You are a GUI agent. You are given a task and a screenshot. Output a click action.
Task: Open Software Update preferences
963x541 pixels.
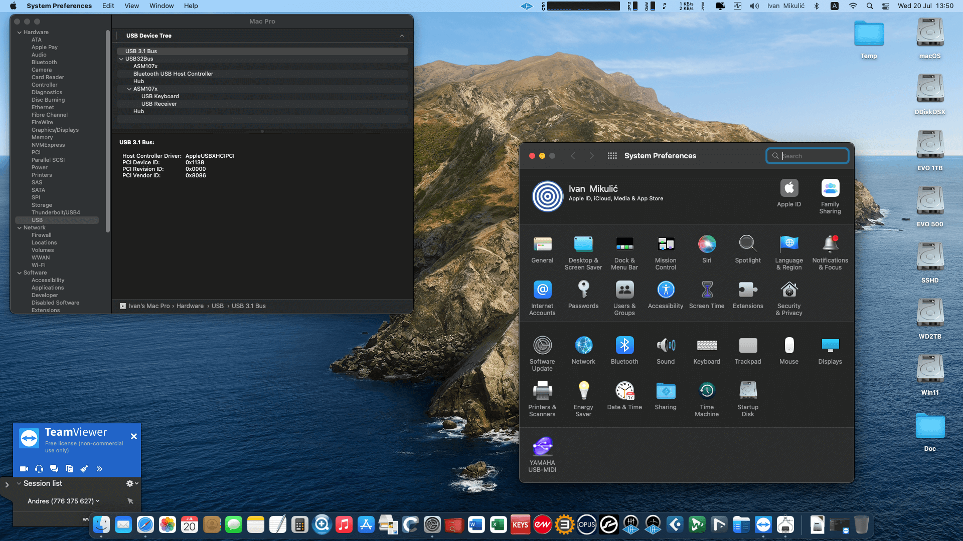(x=542, y=354)
